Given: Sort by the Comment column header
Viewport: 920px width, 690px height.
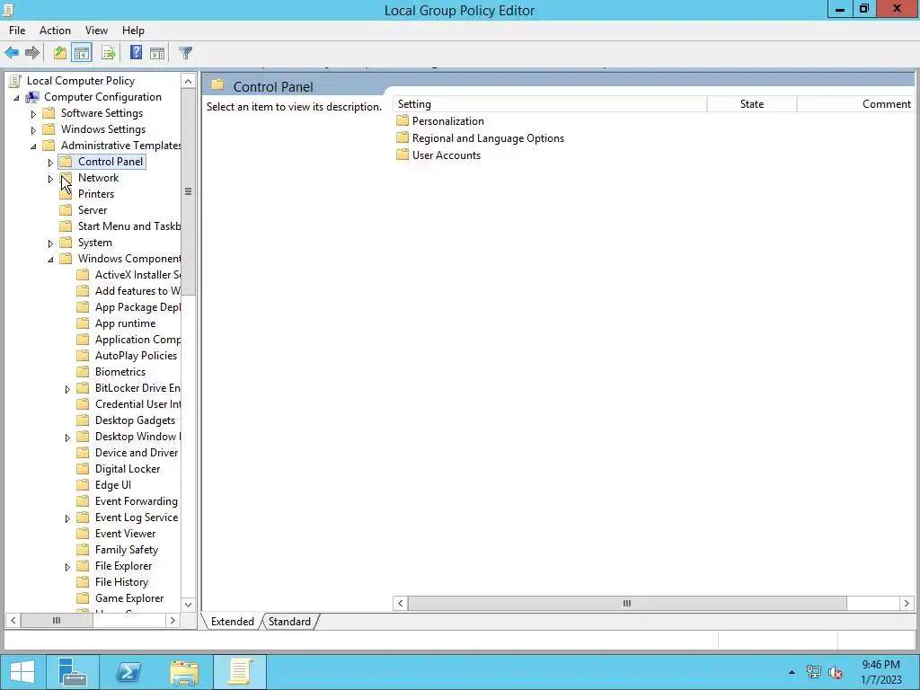Looking at the screenshot, I should 856,104.
